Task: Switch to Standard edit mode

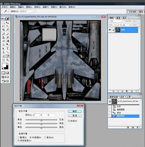Action: point(3,73)
